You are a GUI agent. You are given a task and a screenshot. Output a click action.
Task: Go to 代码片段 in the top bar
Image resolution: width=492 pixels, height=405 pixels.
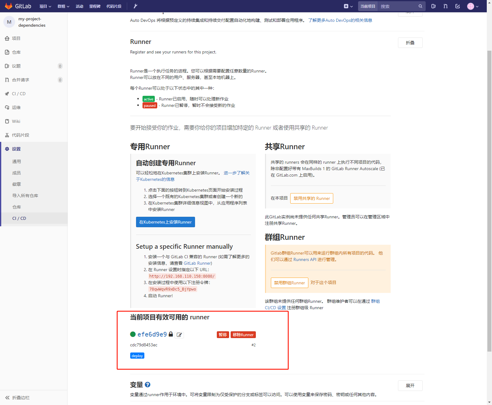pyautogui.click(x=114, y=6)
